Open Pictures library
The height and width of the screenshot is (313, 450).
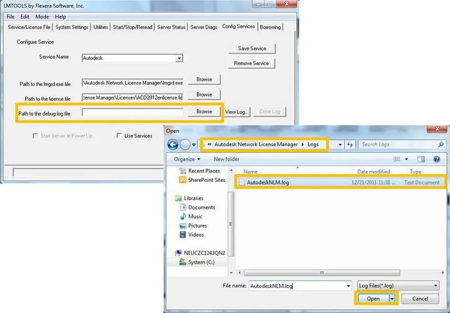193,226
